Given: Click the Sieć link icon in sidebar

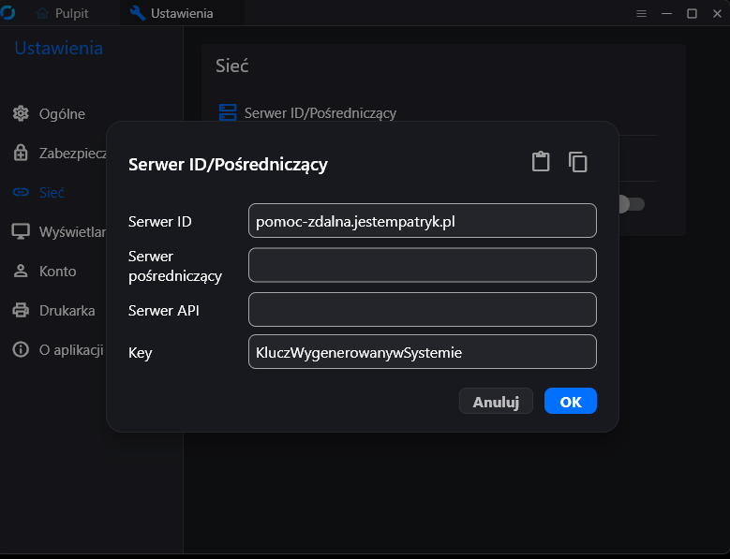Looking at the screenshot, I should pos(21,193).
